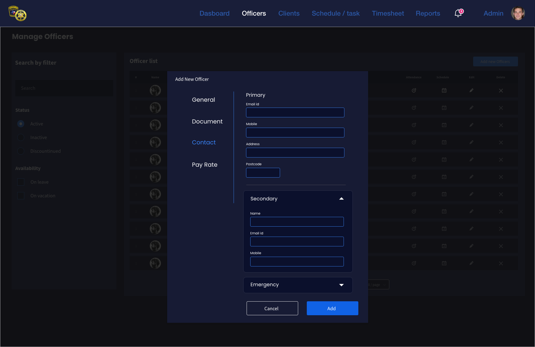Image resolution: width=535 pixels, height=347 pixels.
Task: Click second row delete X icon
Action: click(501, 108)
